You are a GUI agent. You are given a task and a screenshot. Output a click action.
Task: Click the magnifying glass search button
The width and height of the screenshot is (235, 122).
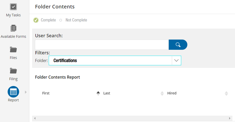tap(178, 45)
